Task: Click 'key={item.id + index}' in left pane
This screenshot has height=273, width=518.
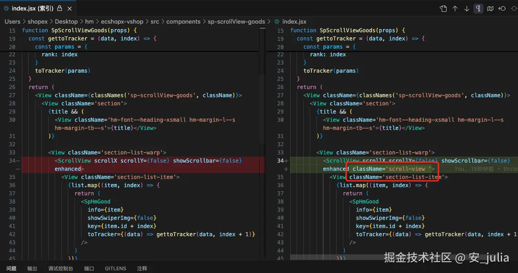Action: pos(122,226)
